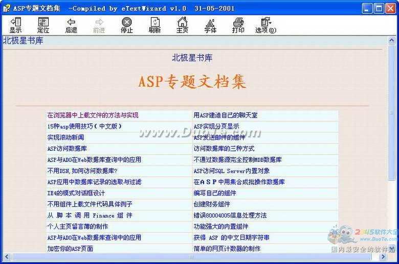Minimize the ASP专题文档集 window

tap(367, 8)
